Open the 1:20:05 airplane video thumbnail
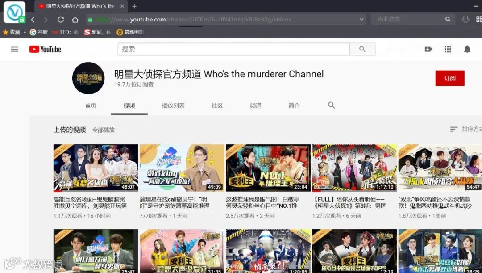This screenshot has width=482, height=273. point(268,251)
